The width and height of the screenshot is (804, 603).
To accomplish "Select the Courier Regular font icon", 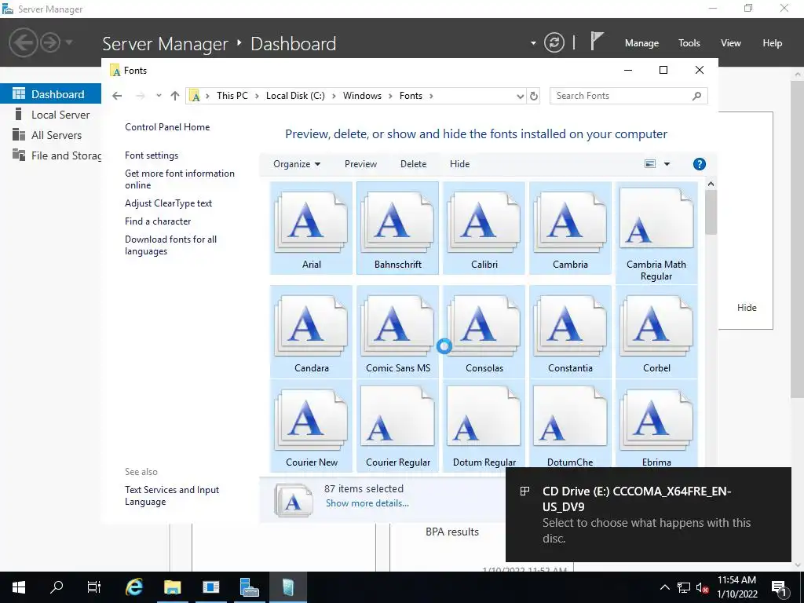I will click(x=397, y=426).
